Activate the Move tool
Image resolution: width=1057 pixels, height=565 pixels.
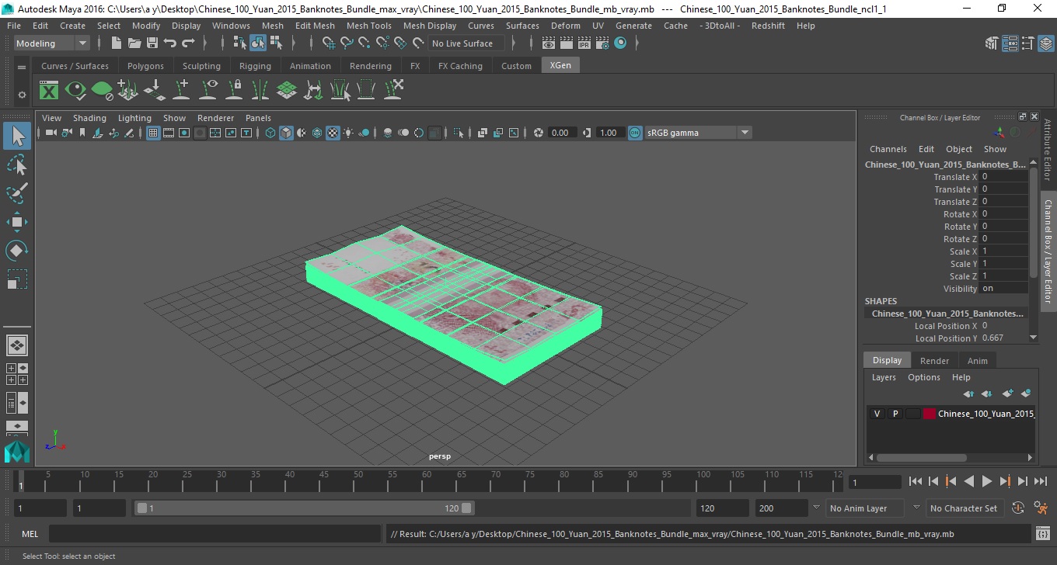pyautogui.click(x=17, y=222)
